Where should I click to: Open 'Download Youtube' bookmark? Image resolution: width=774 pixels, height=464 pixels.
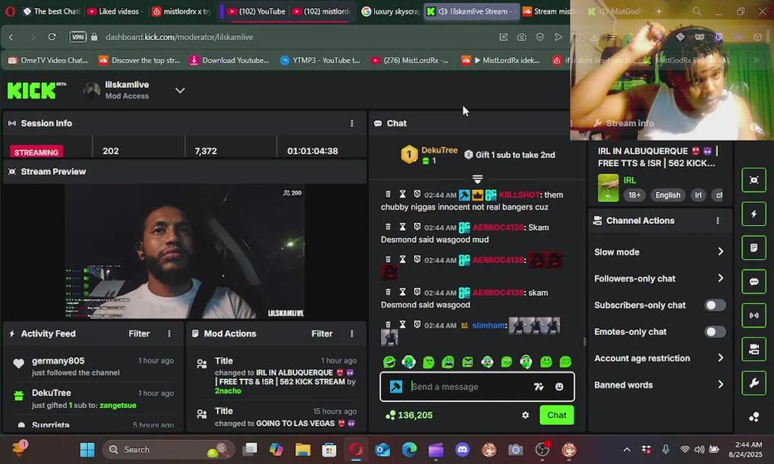tap(229, 60)
